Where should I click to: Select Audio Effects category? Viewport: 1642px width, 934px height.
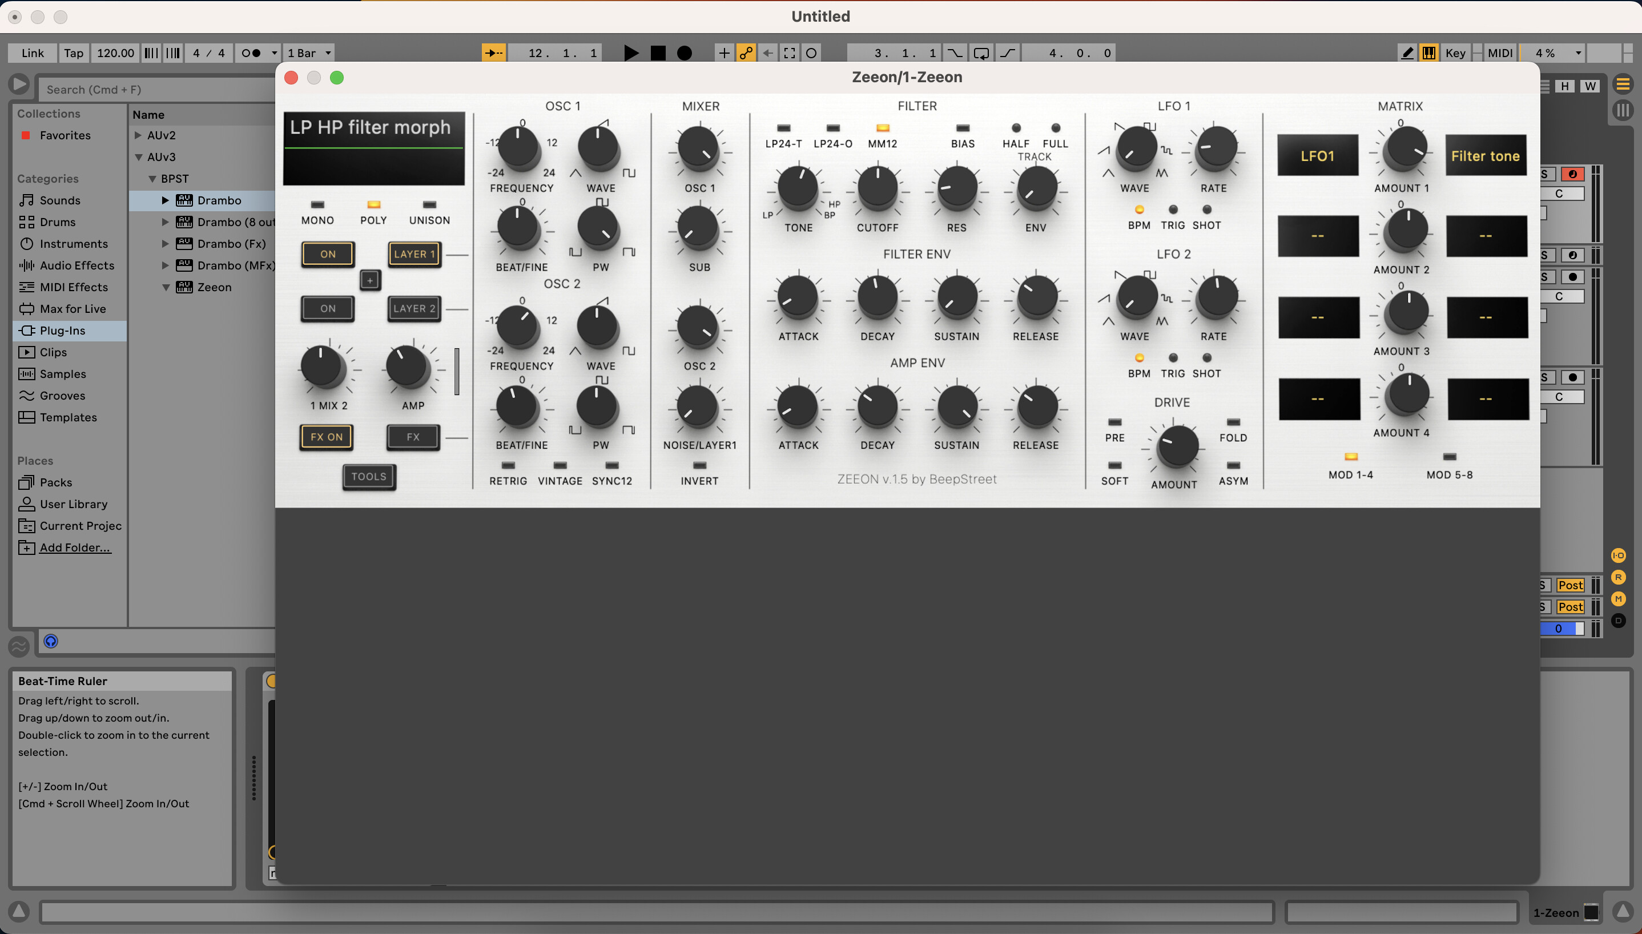point(77,265)
